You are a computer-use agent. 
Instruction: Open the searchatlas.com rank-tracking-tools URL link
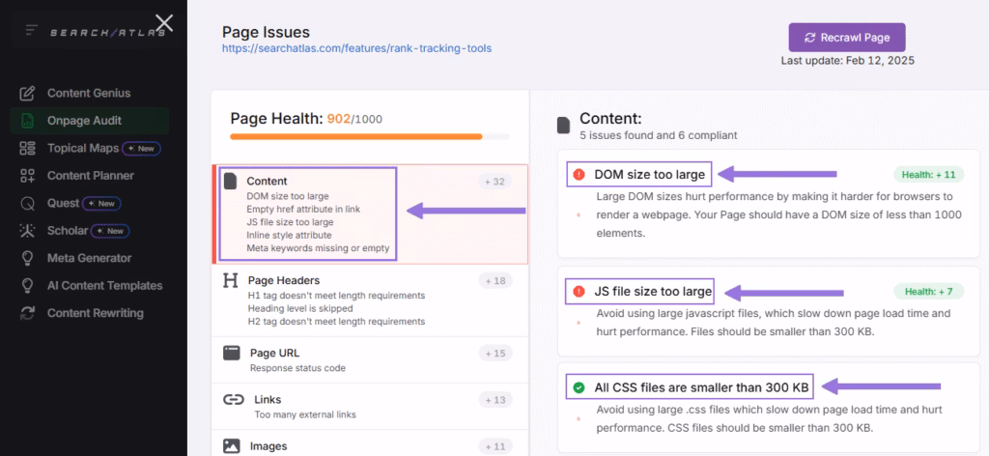[363, 47]
